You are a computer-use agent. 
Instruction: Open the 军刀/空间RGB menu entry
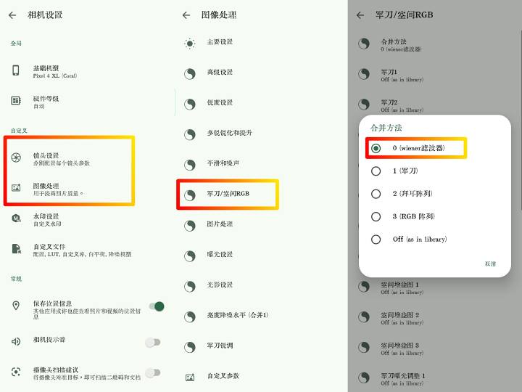pyautogui.click(x=228, y=194)
